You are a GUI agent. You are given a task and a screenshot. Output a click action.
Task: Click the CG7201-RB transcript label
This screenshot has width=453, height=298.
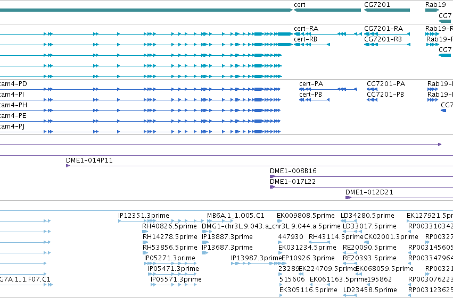point(383,39)
